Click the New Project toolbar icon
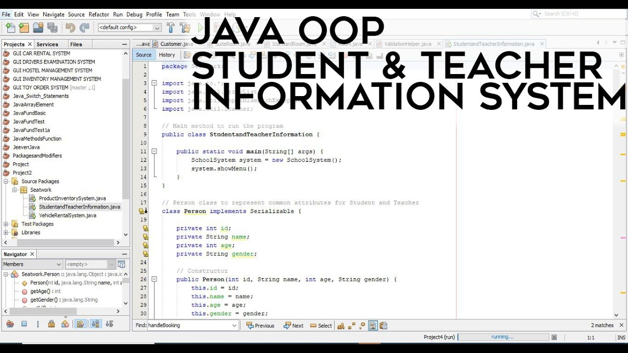Viewport: 628px width, 353px height. point(24,28)
